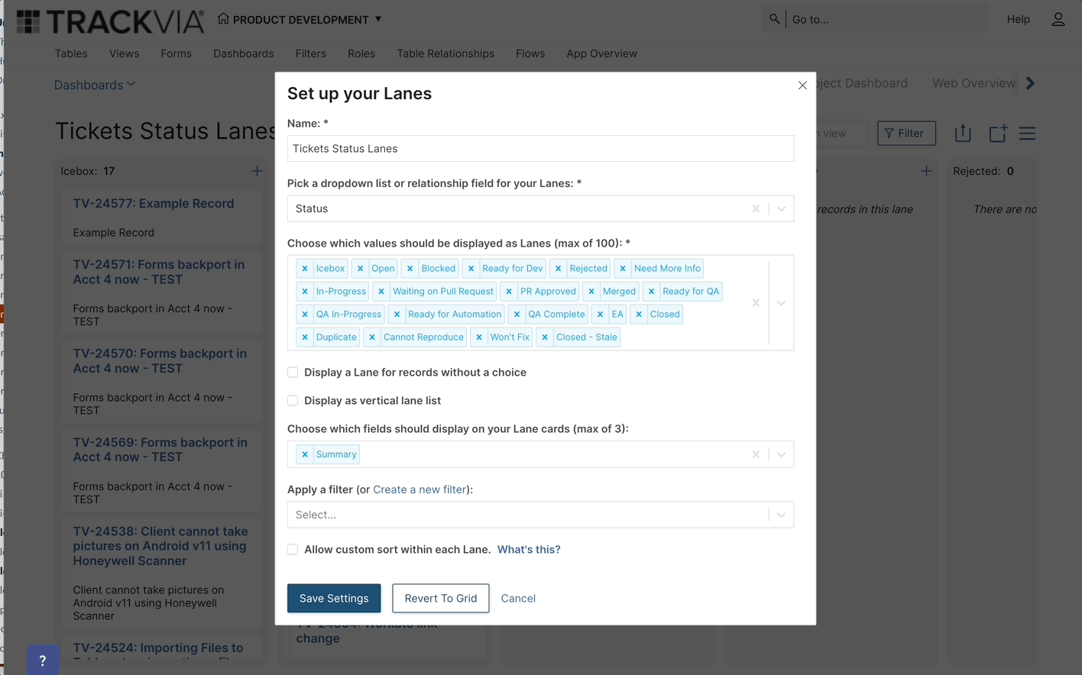Image resolution: width=1082 pixels, height=675 pixels.
Task: Remove the Summary card field
Action: [305, 454]
